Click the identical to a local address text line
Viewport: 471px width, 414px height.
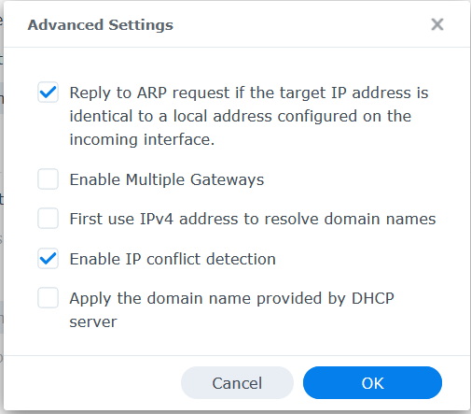tap(241, 116)
